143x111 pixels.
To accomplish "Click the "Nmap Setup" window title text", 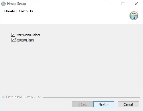I will [17, 4].
